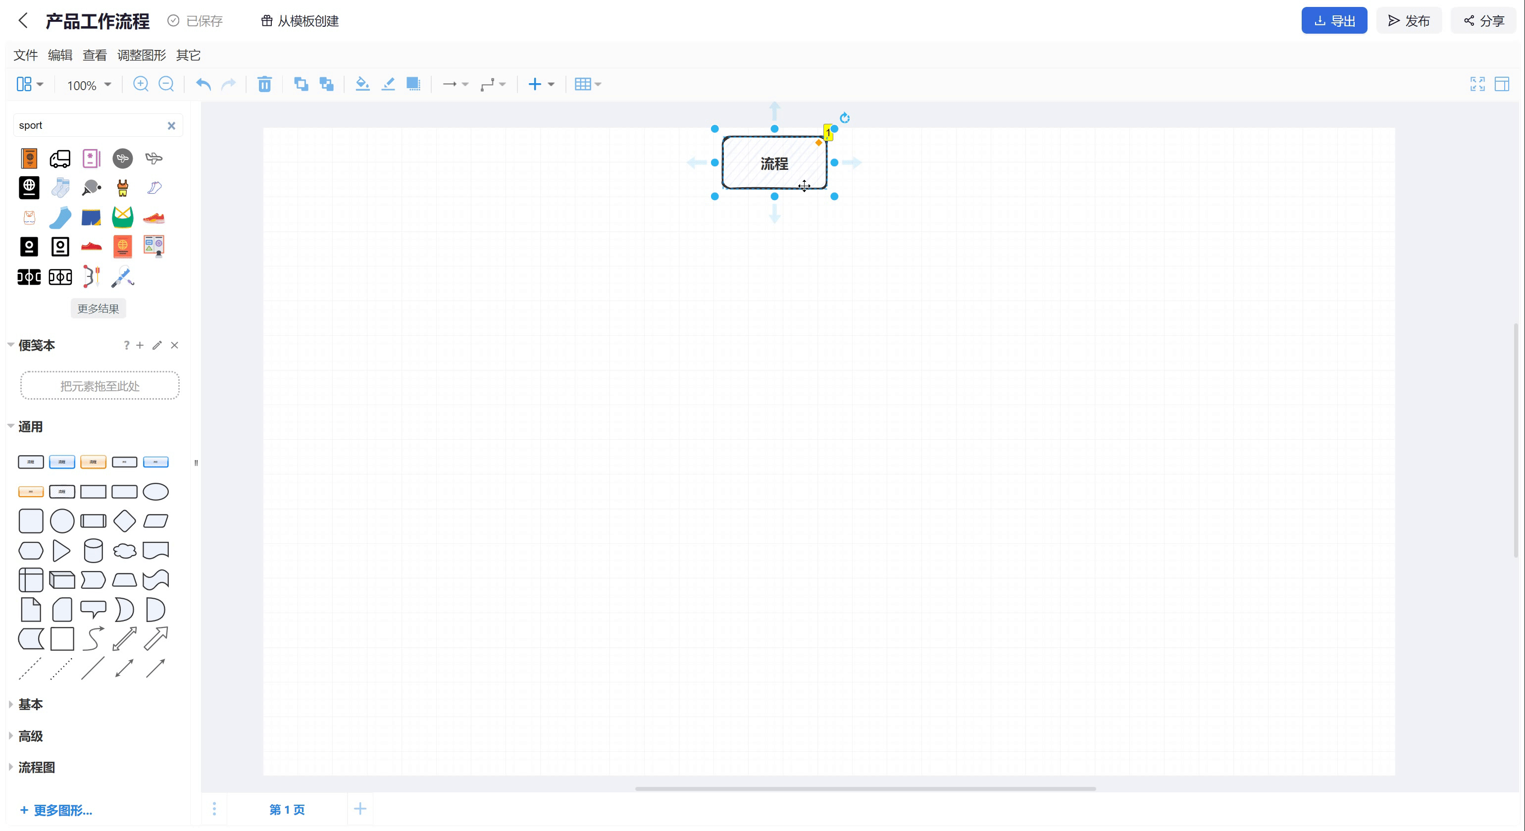Toggle the shadow icon in toolbar
This screenshot has height=831, width=1525.
(x=413, y=84)
